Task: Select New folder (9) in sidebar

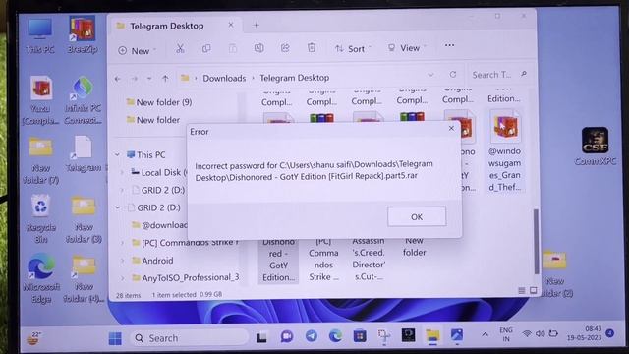Action: tap(159, 102)
